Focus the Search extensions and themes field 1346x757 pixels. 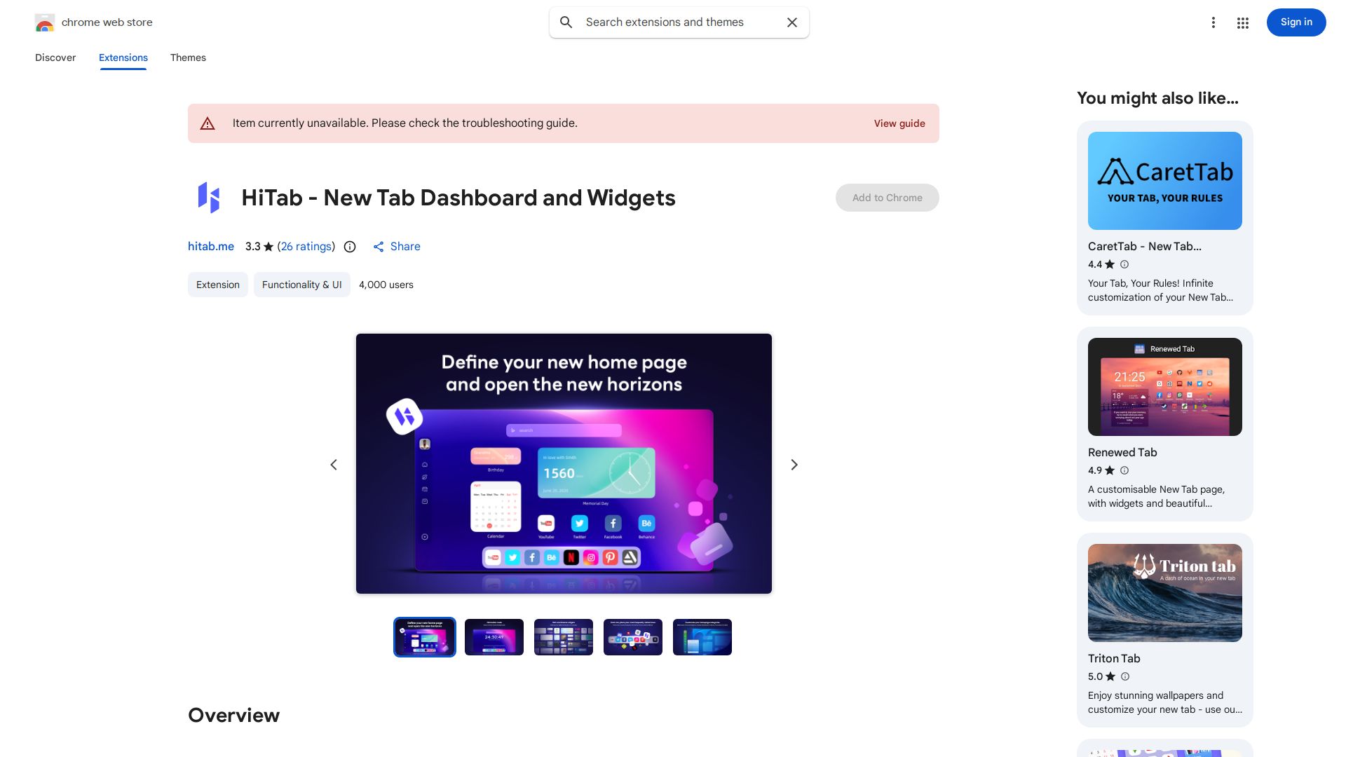click(679, 22)
